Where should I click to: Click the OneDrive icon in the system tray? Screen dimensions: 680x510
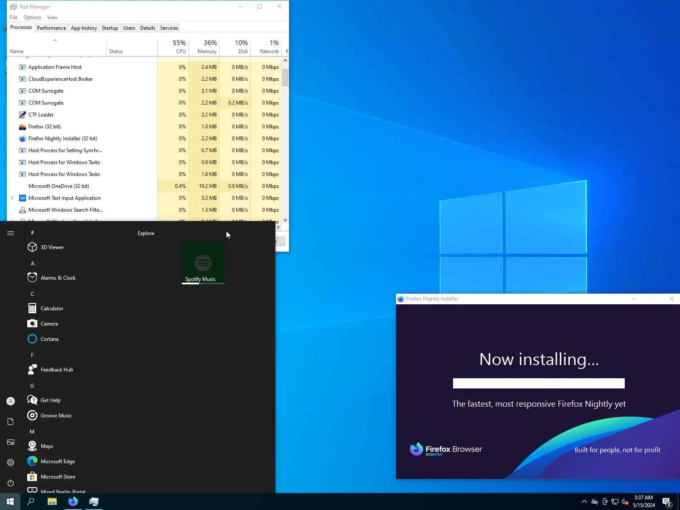(595, 502)
